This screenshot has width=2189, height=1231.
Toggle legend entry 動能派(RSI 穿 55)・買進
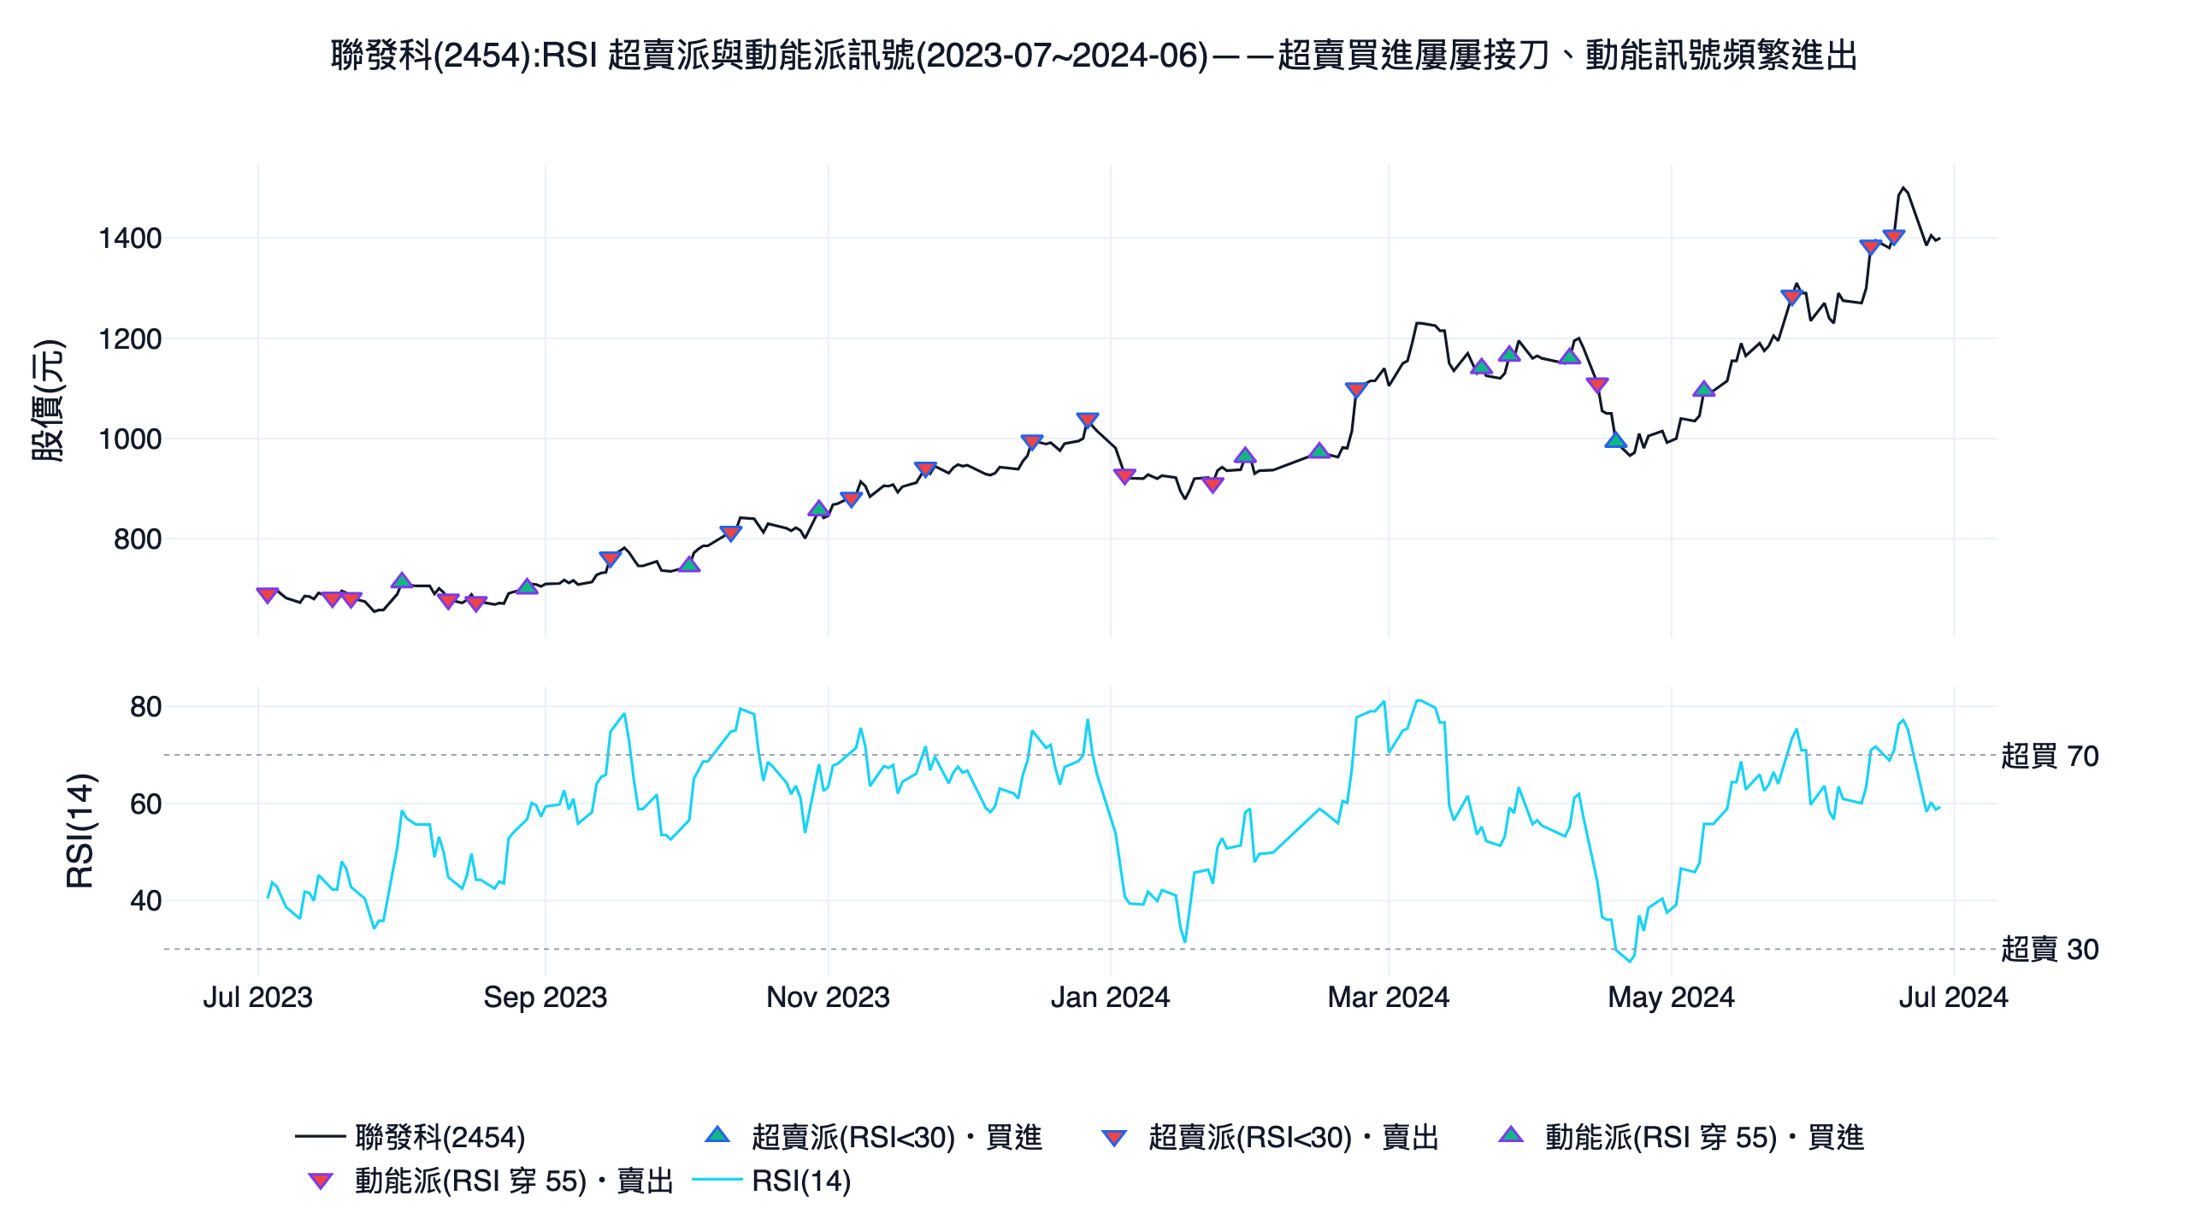(1681, 1137)
